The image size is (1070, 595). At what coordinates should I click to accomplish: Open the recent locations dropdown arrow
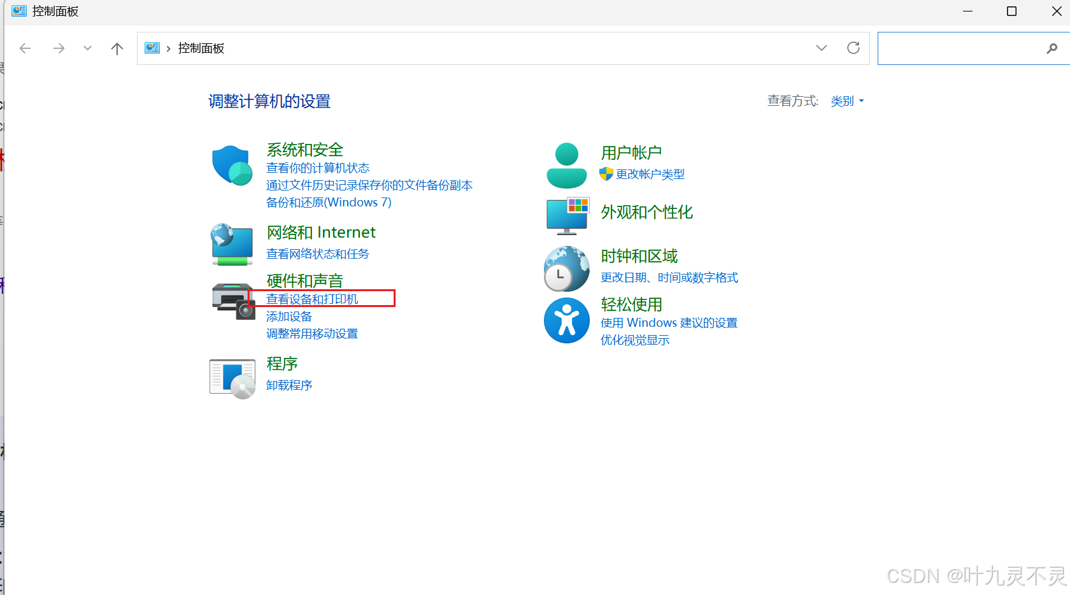click(x=87, y=48)
